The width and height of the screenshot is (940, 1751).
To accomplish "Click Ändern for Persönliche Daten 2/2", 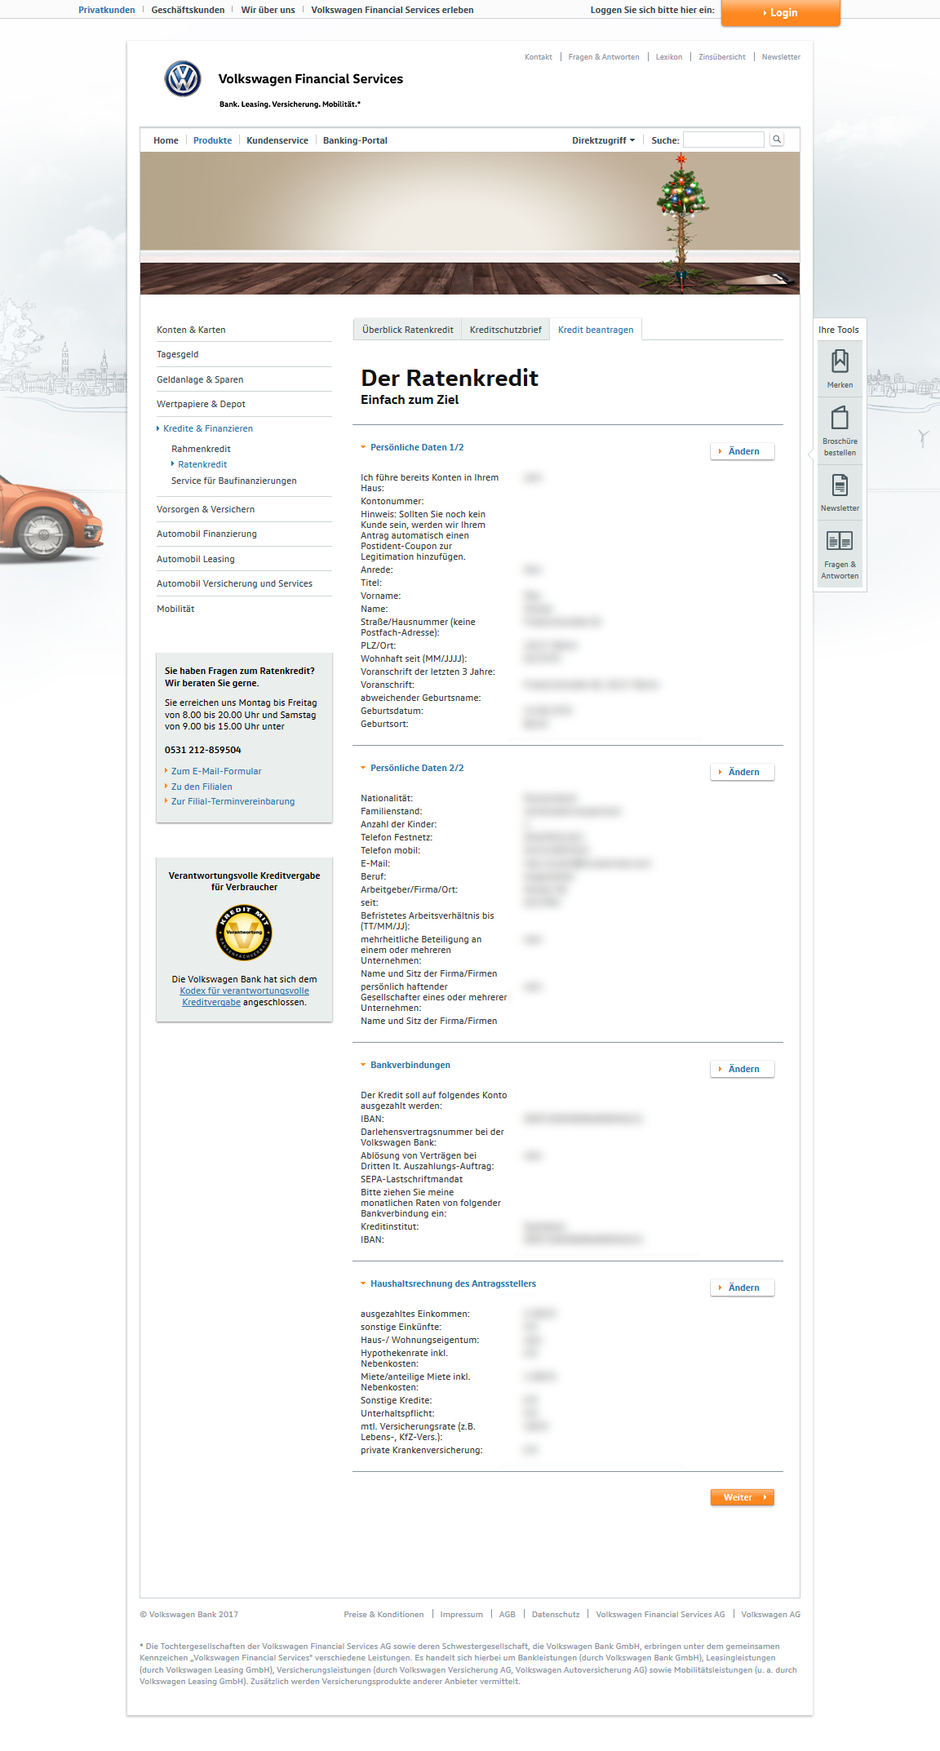I will 742,772.
